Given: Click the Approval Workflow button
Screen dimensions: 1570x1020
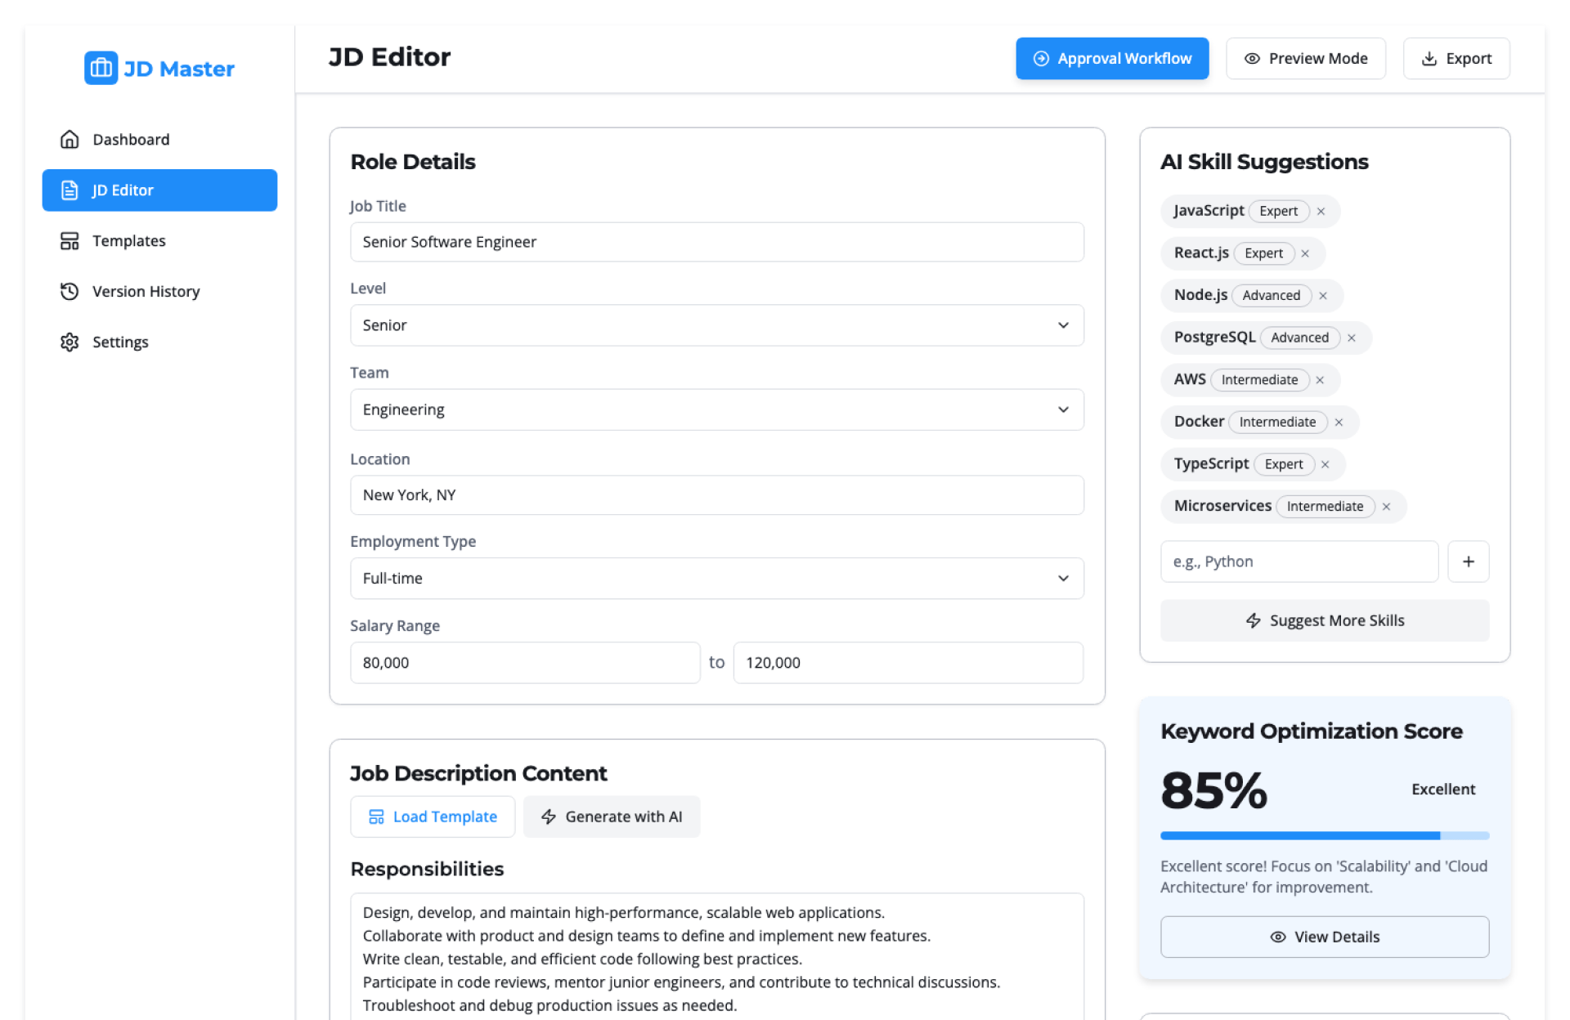Looking at the screenshot, I should 1111,59.
